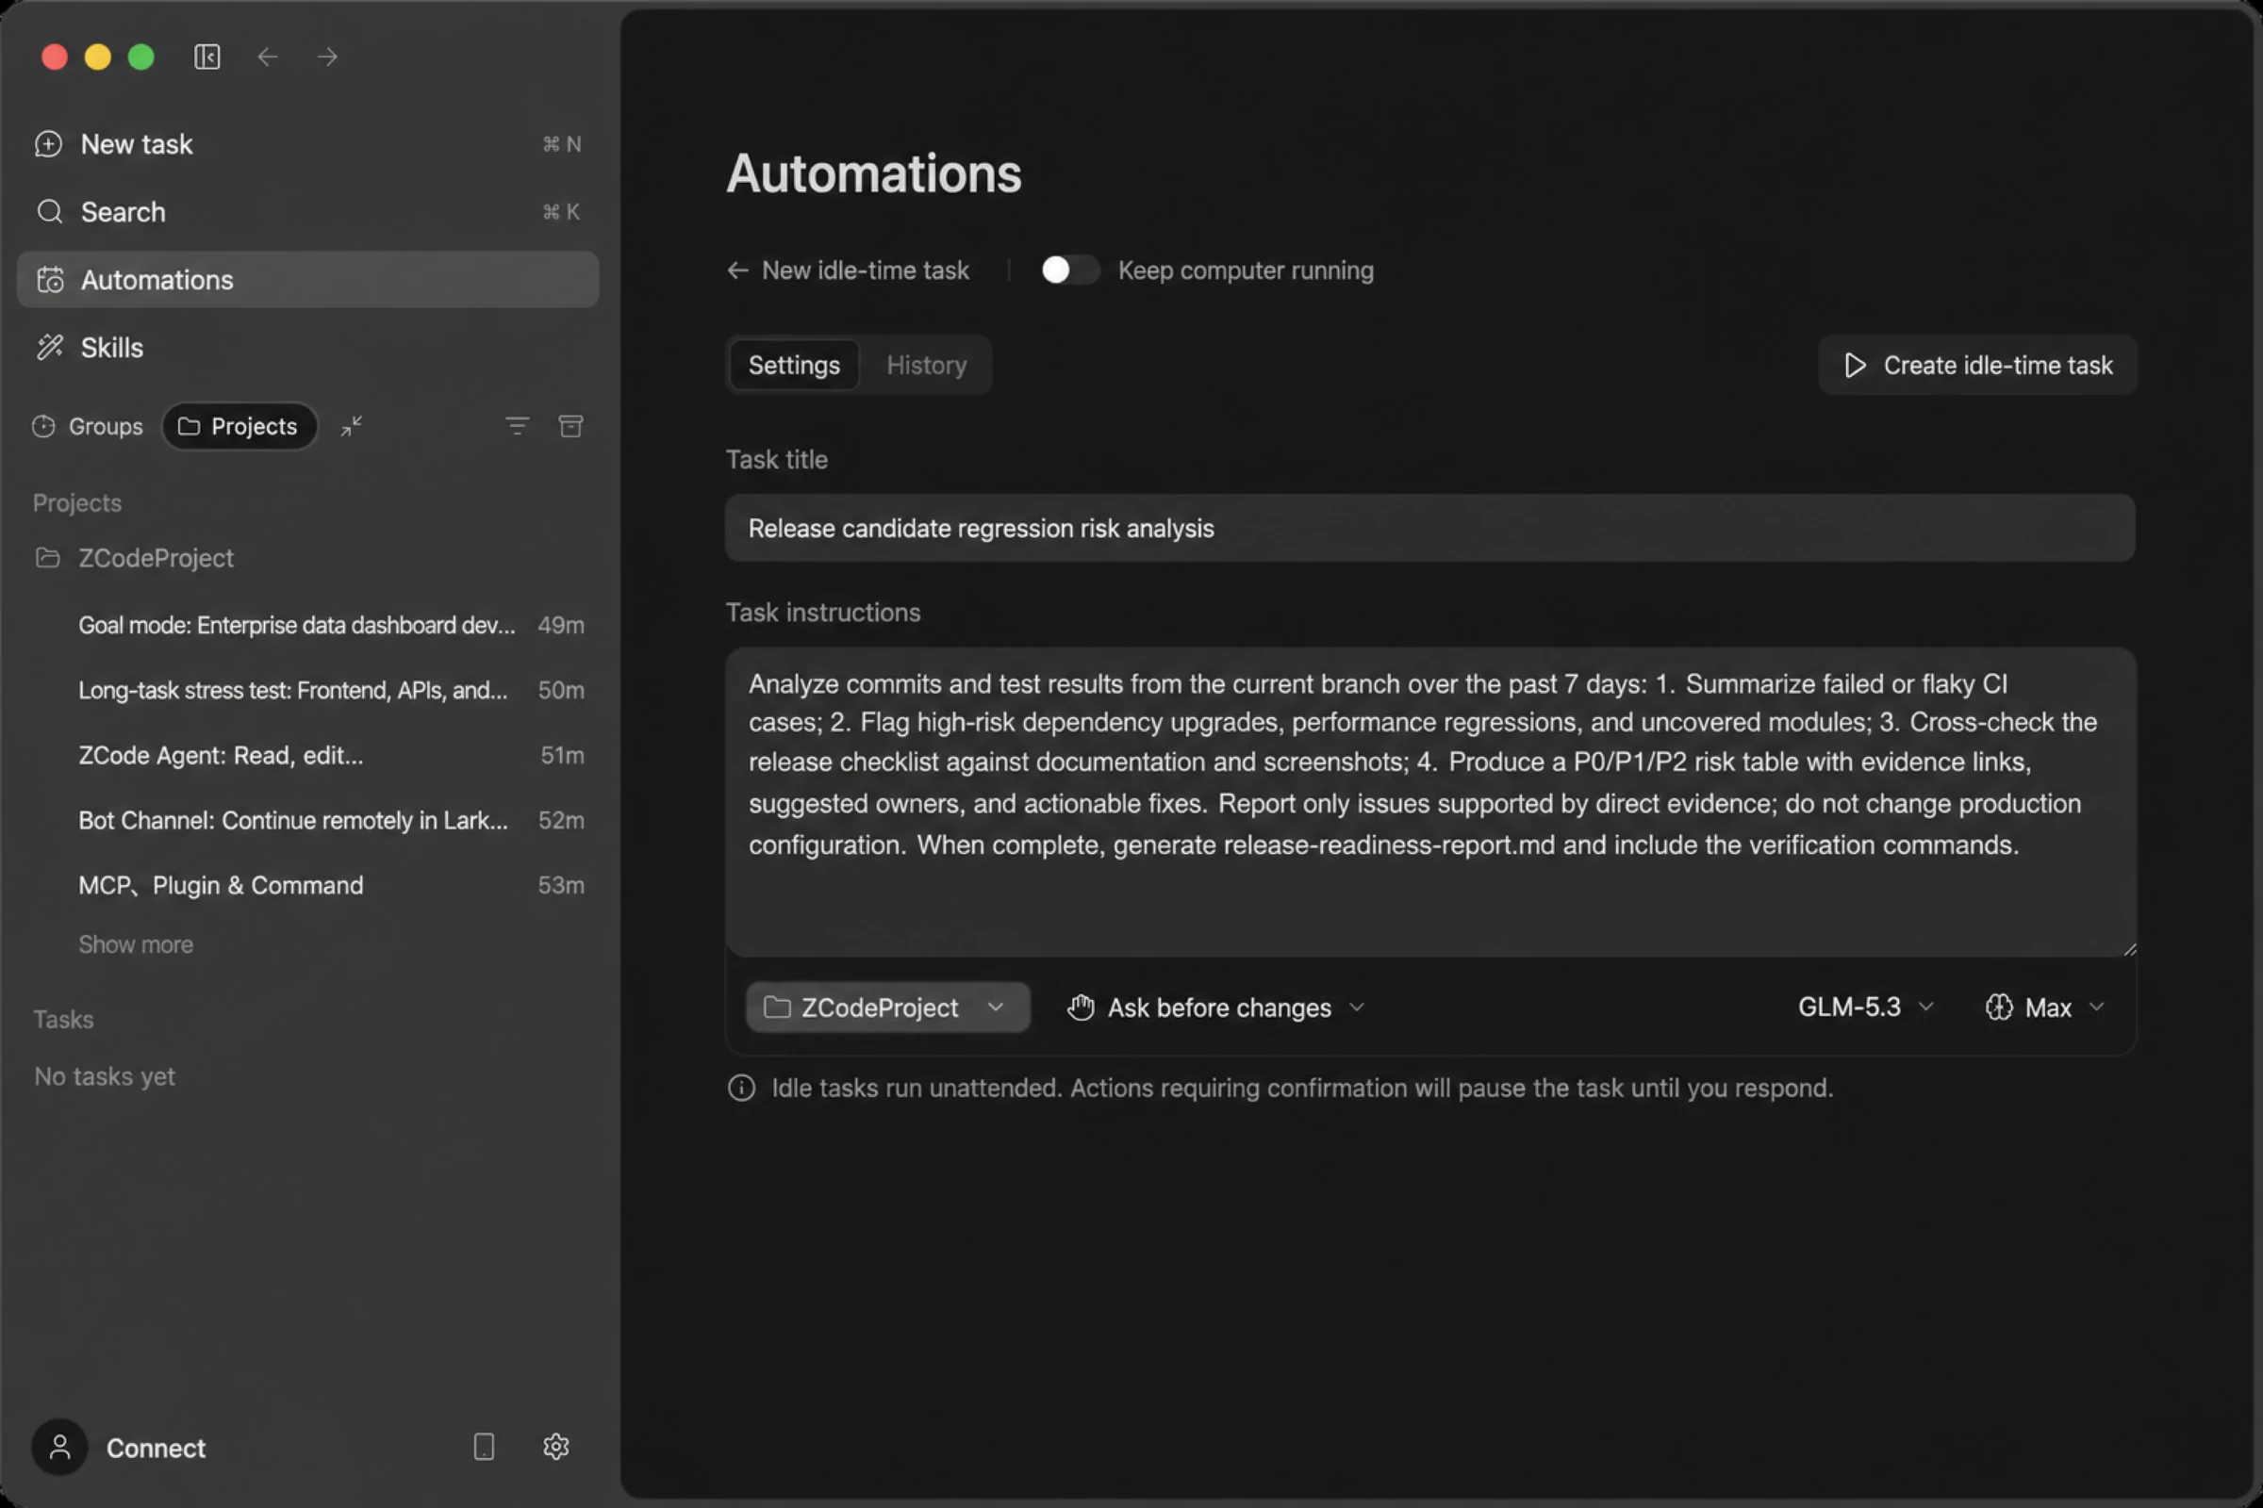Open Search in the sidebar
Screen dimensions: 2263x1508
[308, 211]
